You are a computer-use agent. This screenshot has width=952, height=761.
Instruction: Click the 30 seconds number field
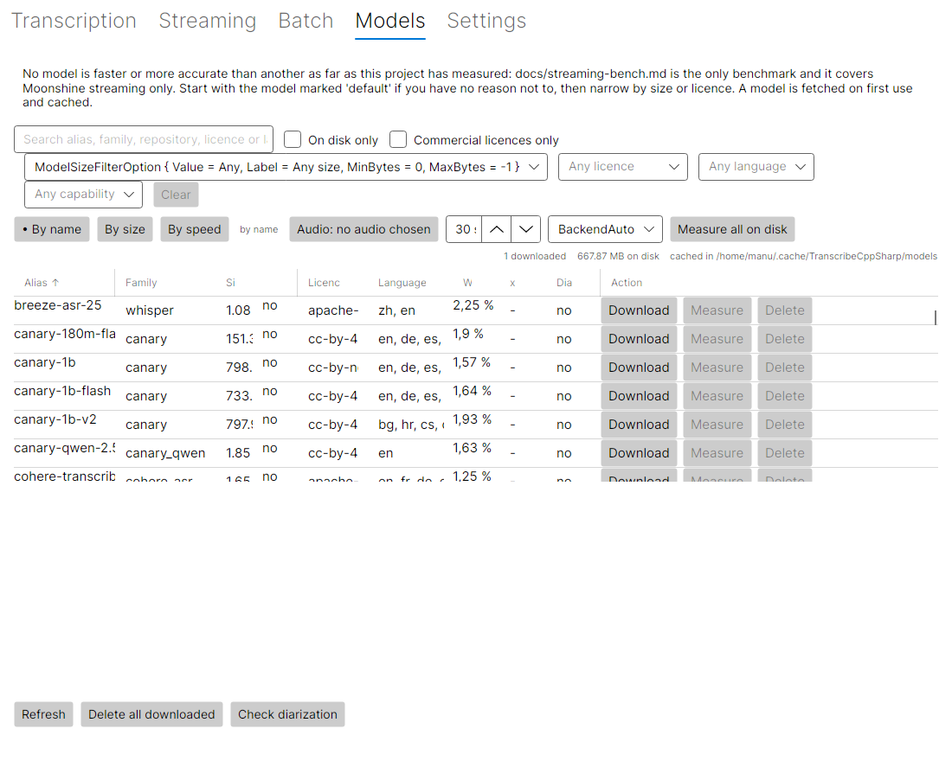[x=465, y=229]
